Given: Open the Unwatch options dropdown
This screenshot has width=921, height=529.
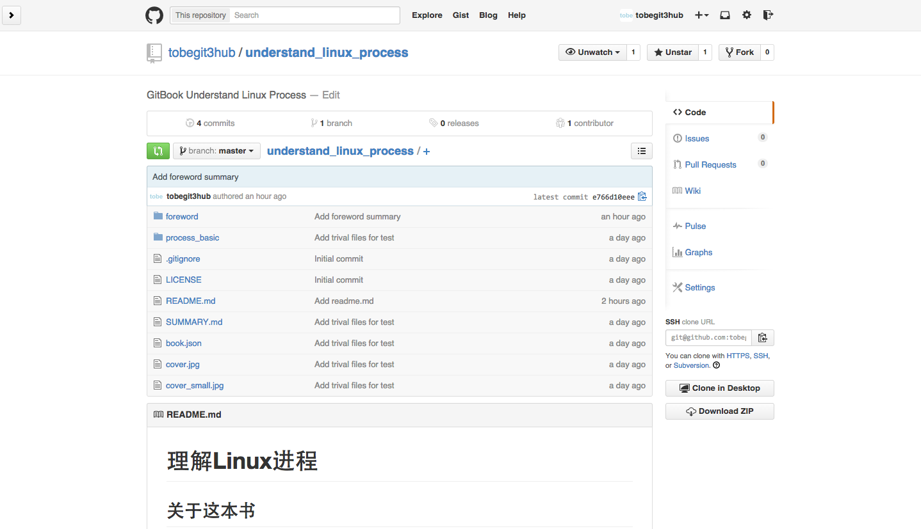Looking at the screenshot, I should click(x=592, y=52).
